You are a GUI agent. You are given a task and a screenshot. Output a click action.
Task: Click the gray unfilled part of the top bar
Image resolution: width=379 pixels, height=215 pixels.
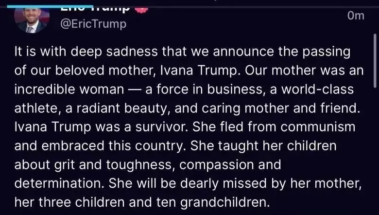pyautogui.click(x=236, y=6)
